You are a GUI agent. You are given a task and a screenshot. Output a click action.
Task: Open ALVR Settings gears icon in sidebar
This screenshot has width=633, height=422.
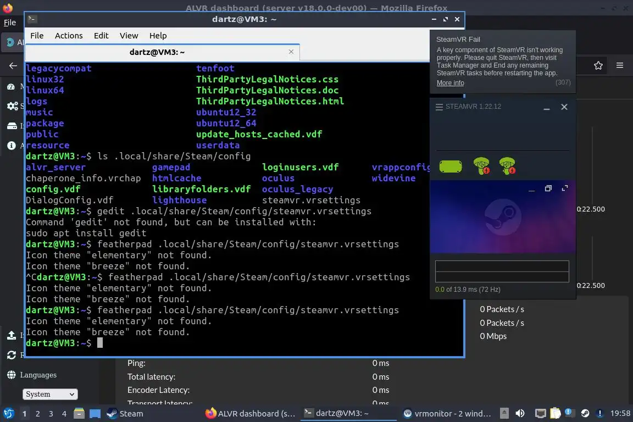[x=13, y=106]
